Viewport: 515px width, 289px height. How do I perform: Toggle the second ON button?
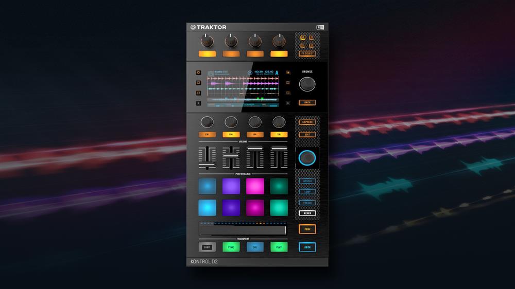[231, 135]
